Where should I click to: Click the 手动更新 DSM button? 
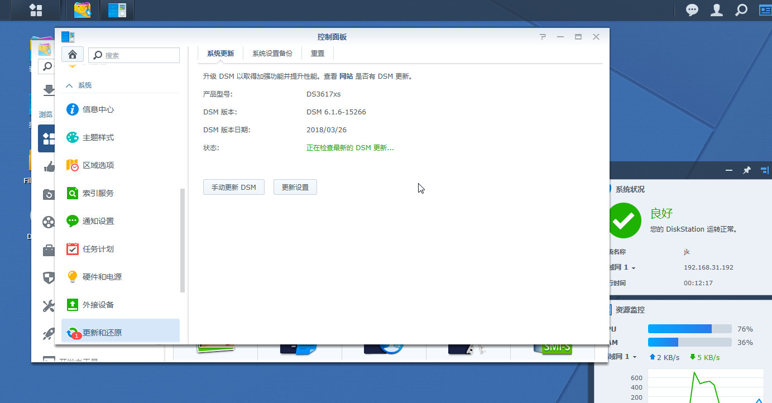(x=233, y=187)
